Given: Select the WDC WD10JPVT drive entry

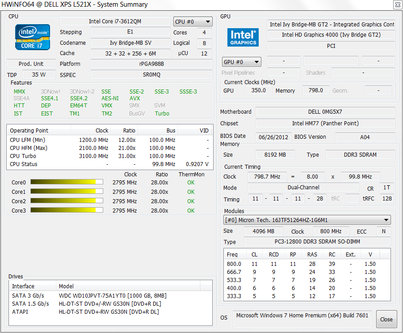Looking at the screenshot, I should 110,296.
